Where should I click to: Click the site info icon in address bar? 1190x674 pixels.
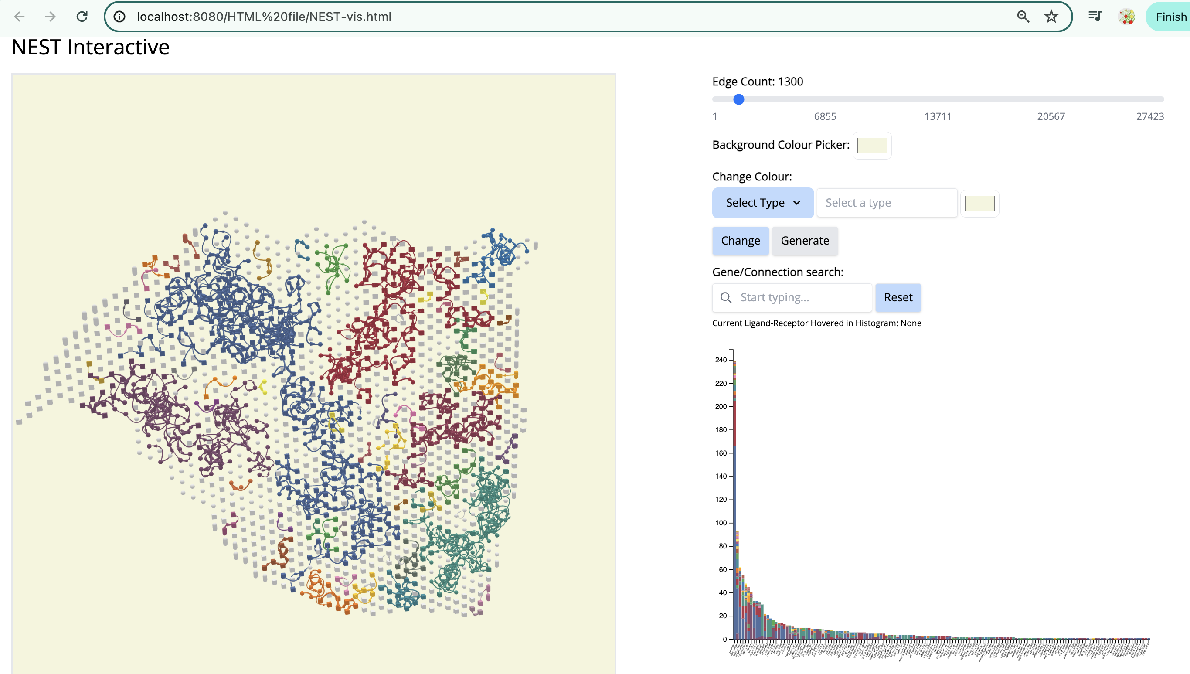[x=119, y=17]
